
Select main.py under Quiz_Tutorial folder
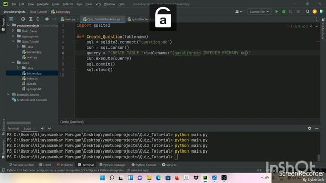click(x=30, y=57)
